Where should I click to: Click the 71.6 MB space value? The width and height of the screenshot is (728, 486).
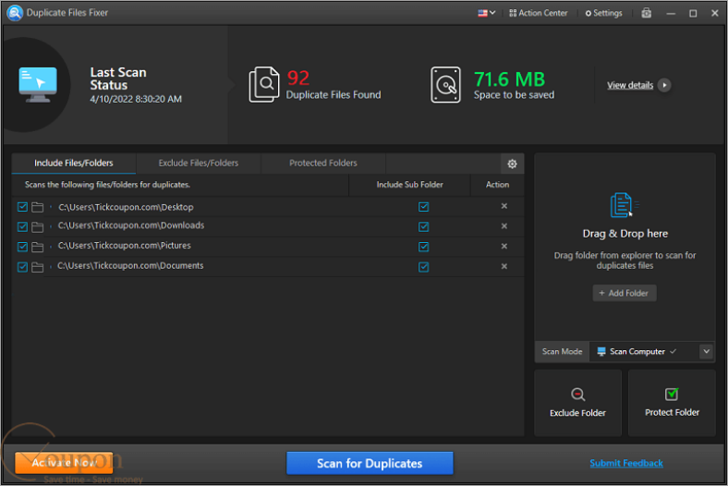(509, 79)
